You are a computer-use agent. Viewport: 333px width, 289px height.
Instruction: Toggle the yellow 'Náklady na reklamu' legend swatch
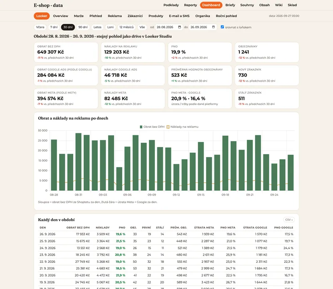[x=168, y=127]
